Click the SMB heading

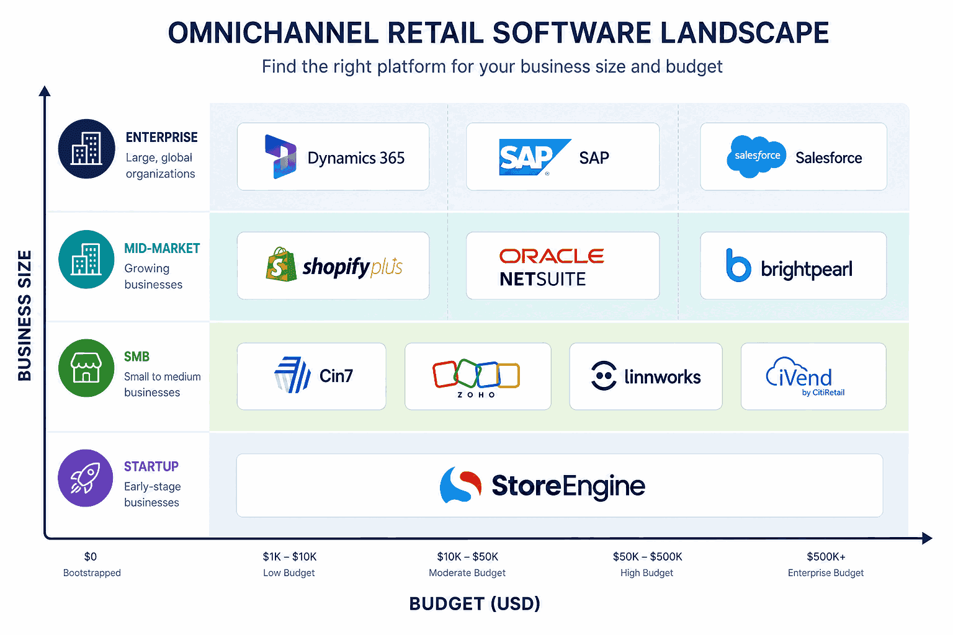point(136,357)
